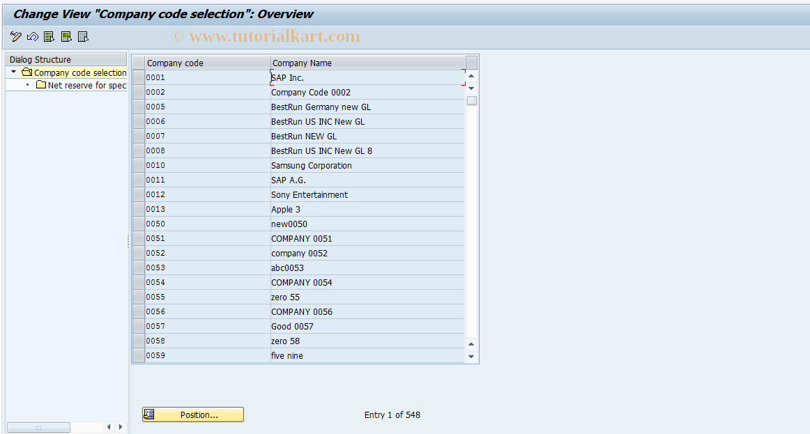This screenshot has height=434, width=810.
Task: Click the Good 0057 cell
Action: [367, 326]
